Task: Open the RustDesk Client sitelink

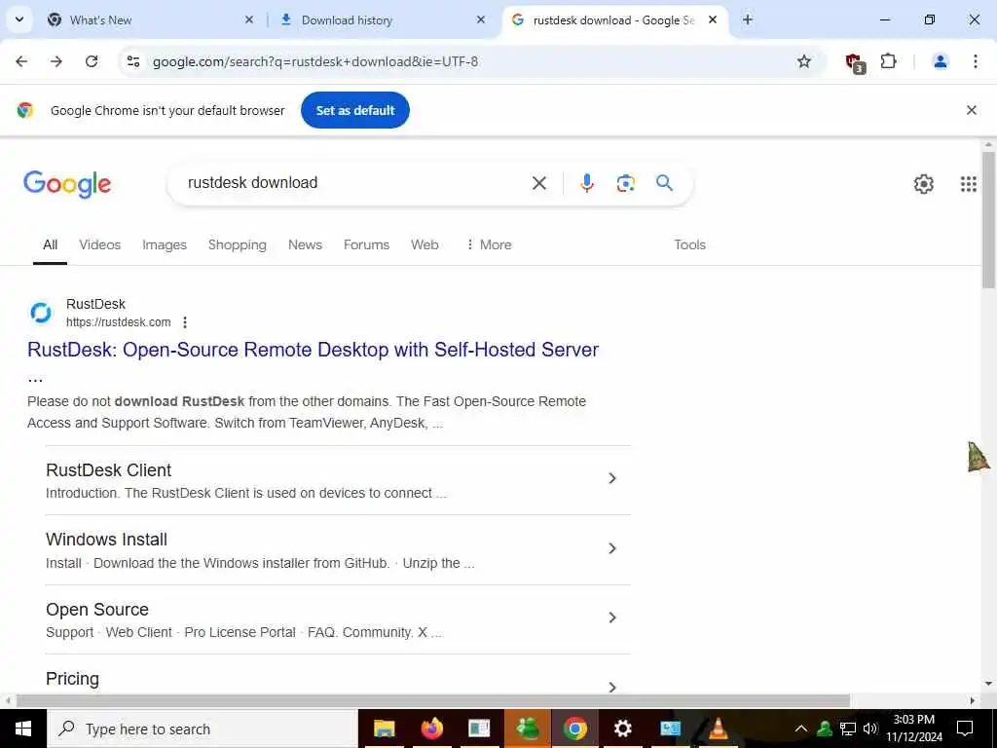Action: pos(109,470)
